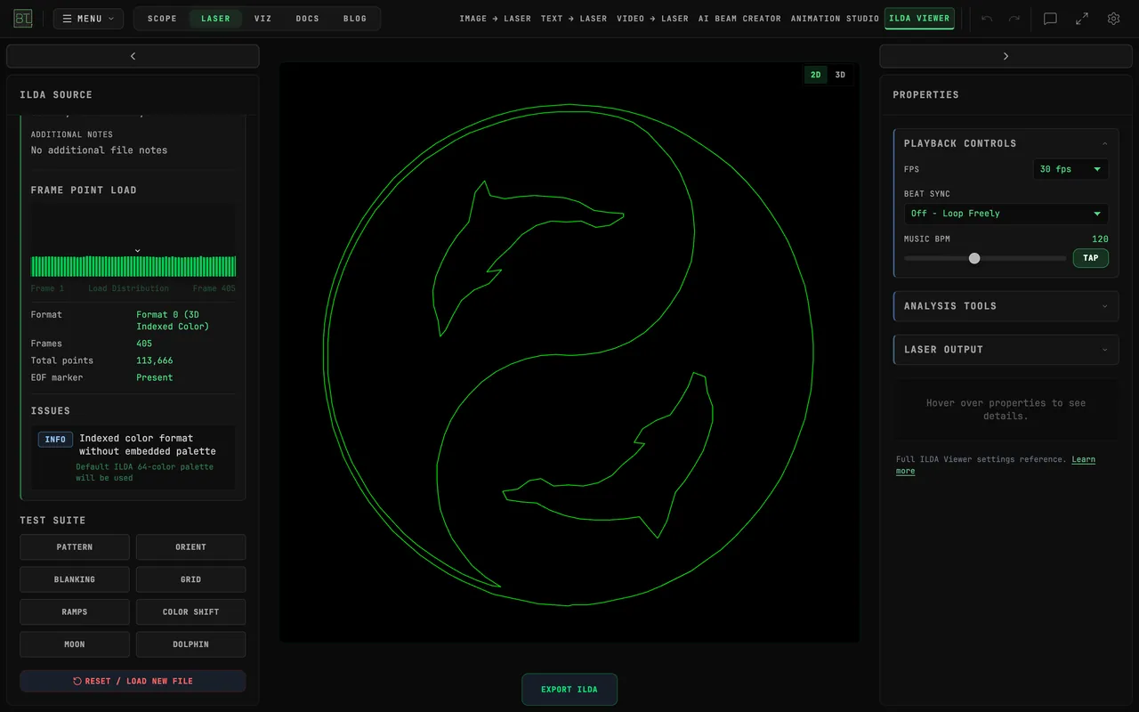Open Animation Studio
Viewport: 1139px width, 712px height.
tap(835, 19)
